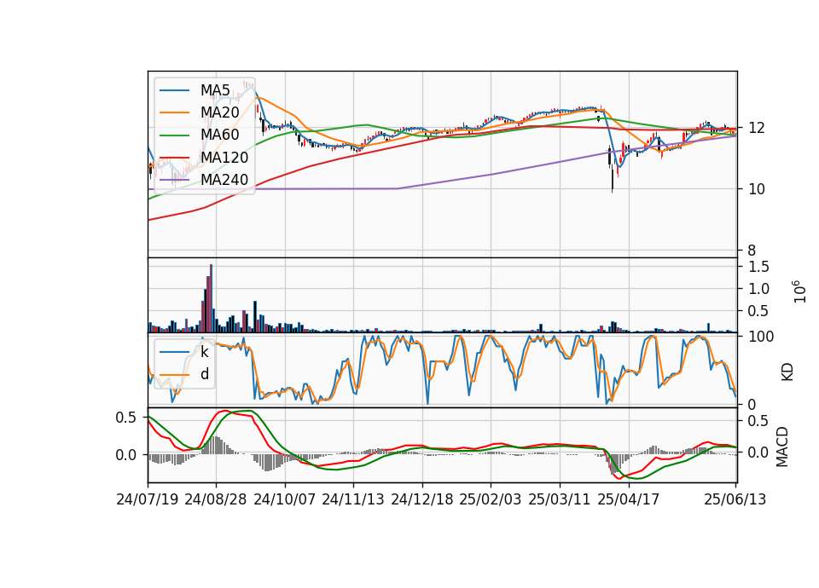Click the tallest volume bar spike
819x588 pixels.
[x=211, y=298]
